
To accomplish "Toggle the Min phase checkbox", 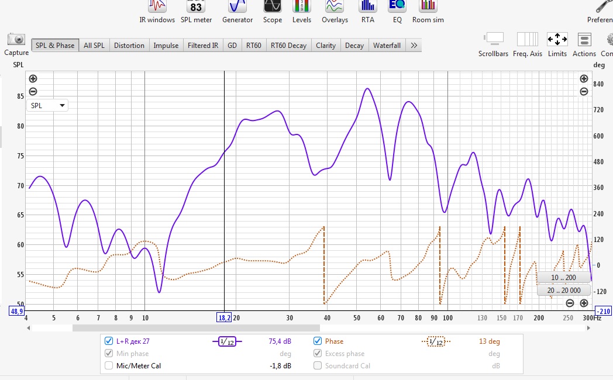I will [109, 354].
